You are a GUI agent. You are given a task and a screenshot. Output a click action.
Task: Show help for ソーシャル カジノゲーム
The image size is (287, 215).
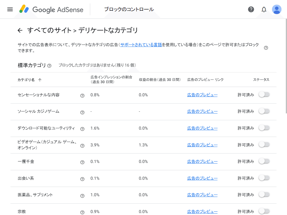point(82,112)
